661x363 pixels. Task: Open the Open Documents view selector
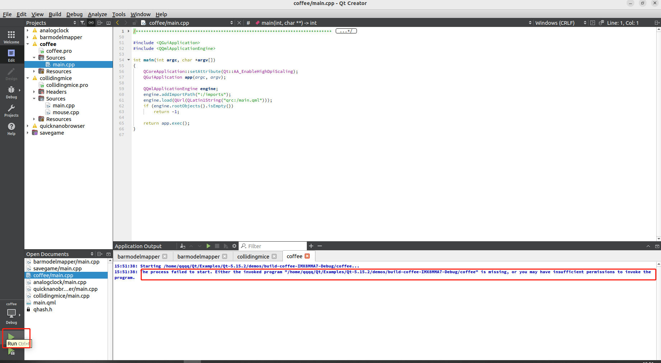(x=60, y=254)
